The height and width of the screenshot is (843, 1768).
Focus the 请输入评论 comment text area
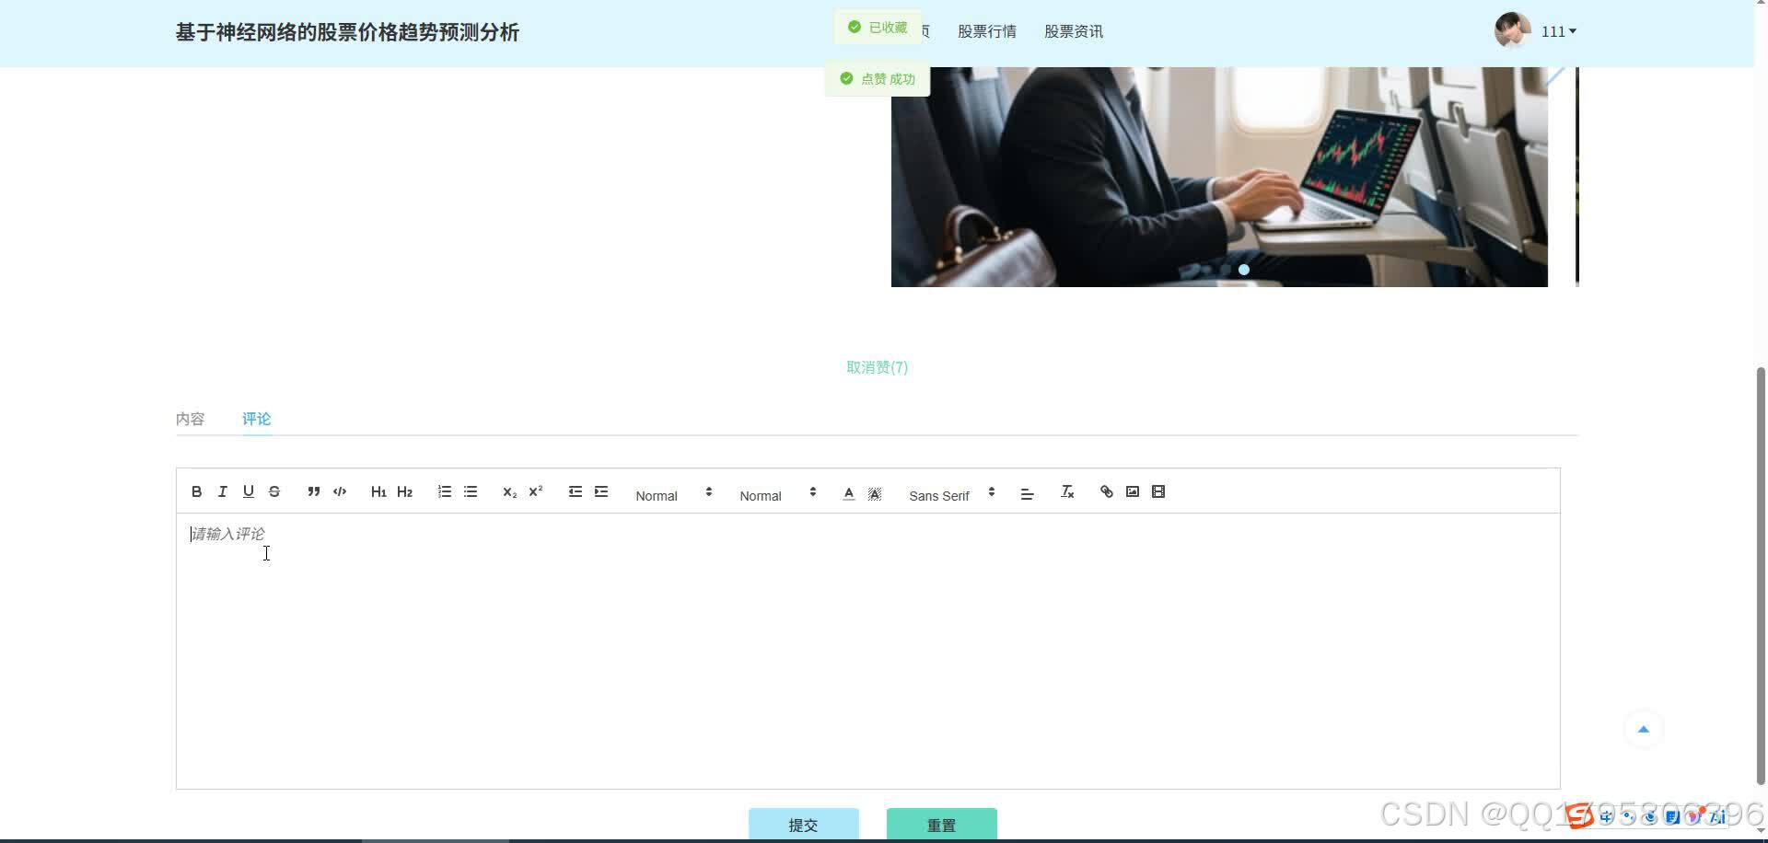click(x=868, y=651)
